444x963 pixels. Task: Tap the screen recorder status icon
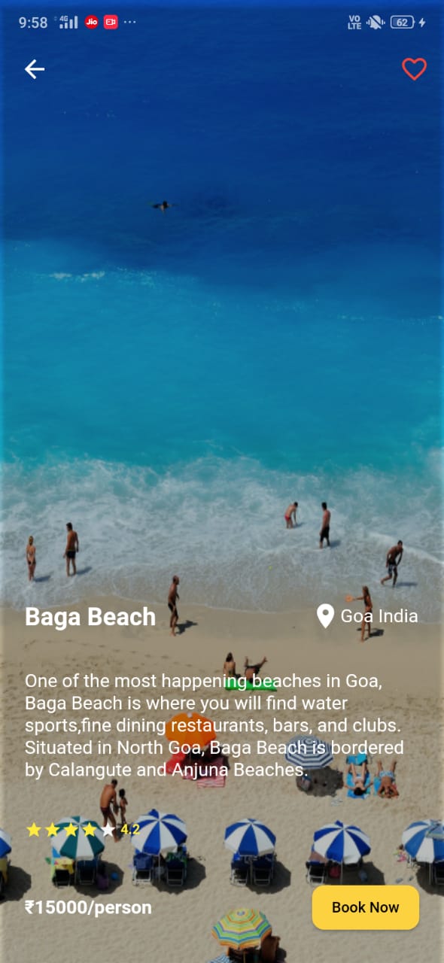click(111, 23)
